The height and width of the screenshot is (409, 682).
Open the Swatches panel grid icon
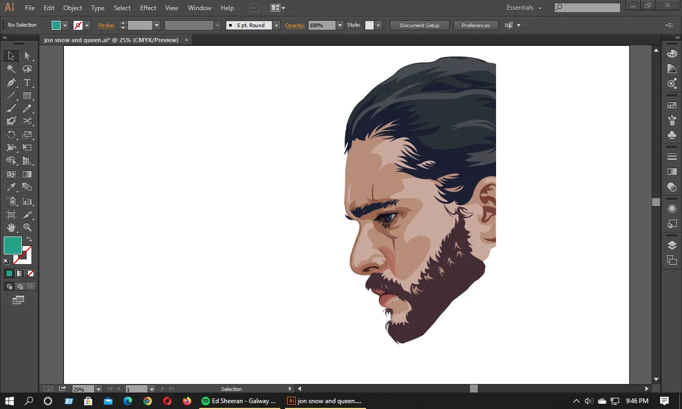click(672, 105)
